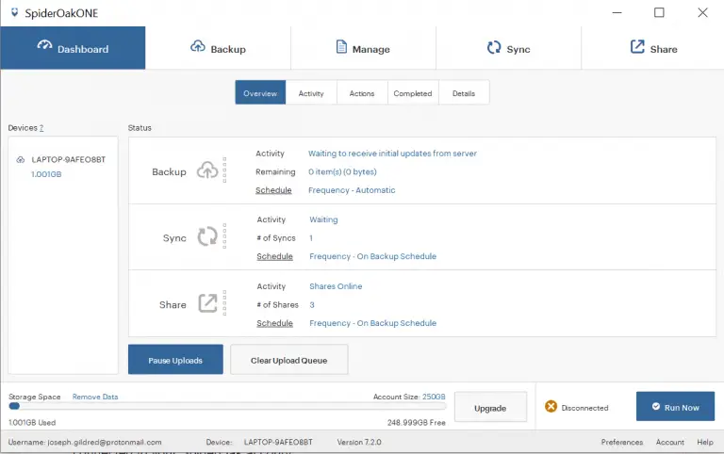The width and height of the screenshot is (724, 454).
Task: Click the '0 item(s) (0 bytes)' remaining value
Action: point(342,171)
